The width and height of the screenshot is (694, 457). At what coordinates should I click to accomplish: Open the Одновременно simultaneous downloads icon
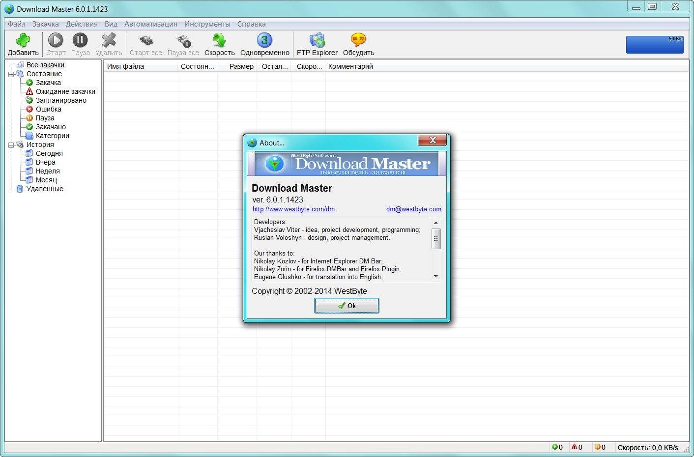click(264, 40)
